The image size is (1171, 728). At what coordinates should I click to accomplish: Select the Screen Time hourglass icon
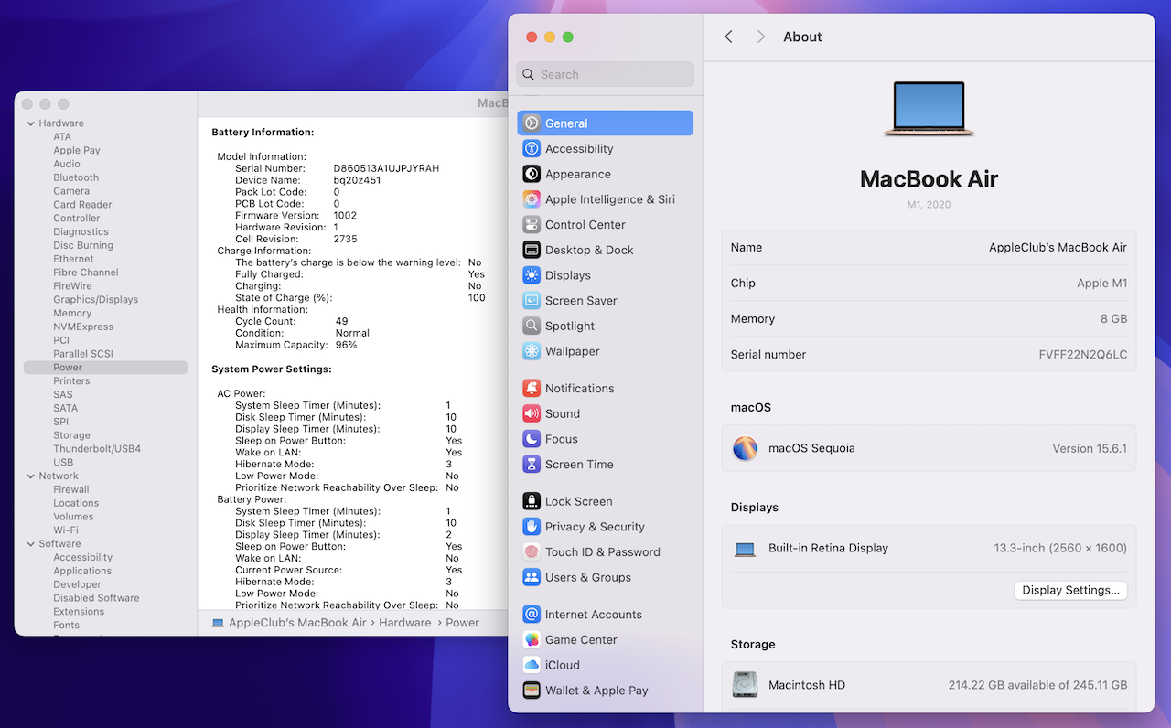point(532,464)
